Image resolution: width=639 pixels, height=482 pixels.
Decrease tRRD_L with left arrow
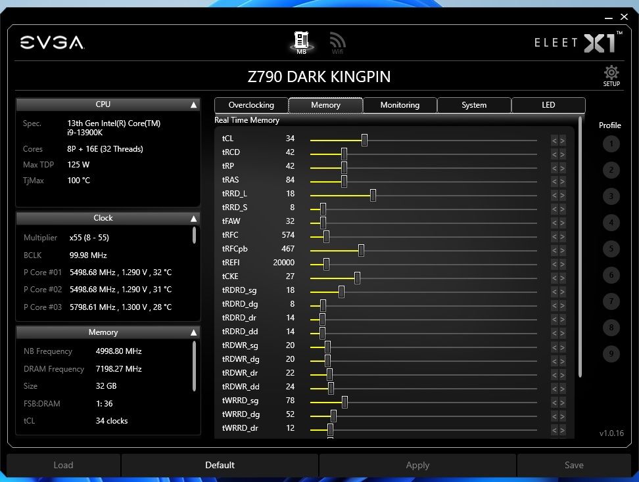point(554,196)
